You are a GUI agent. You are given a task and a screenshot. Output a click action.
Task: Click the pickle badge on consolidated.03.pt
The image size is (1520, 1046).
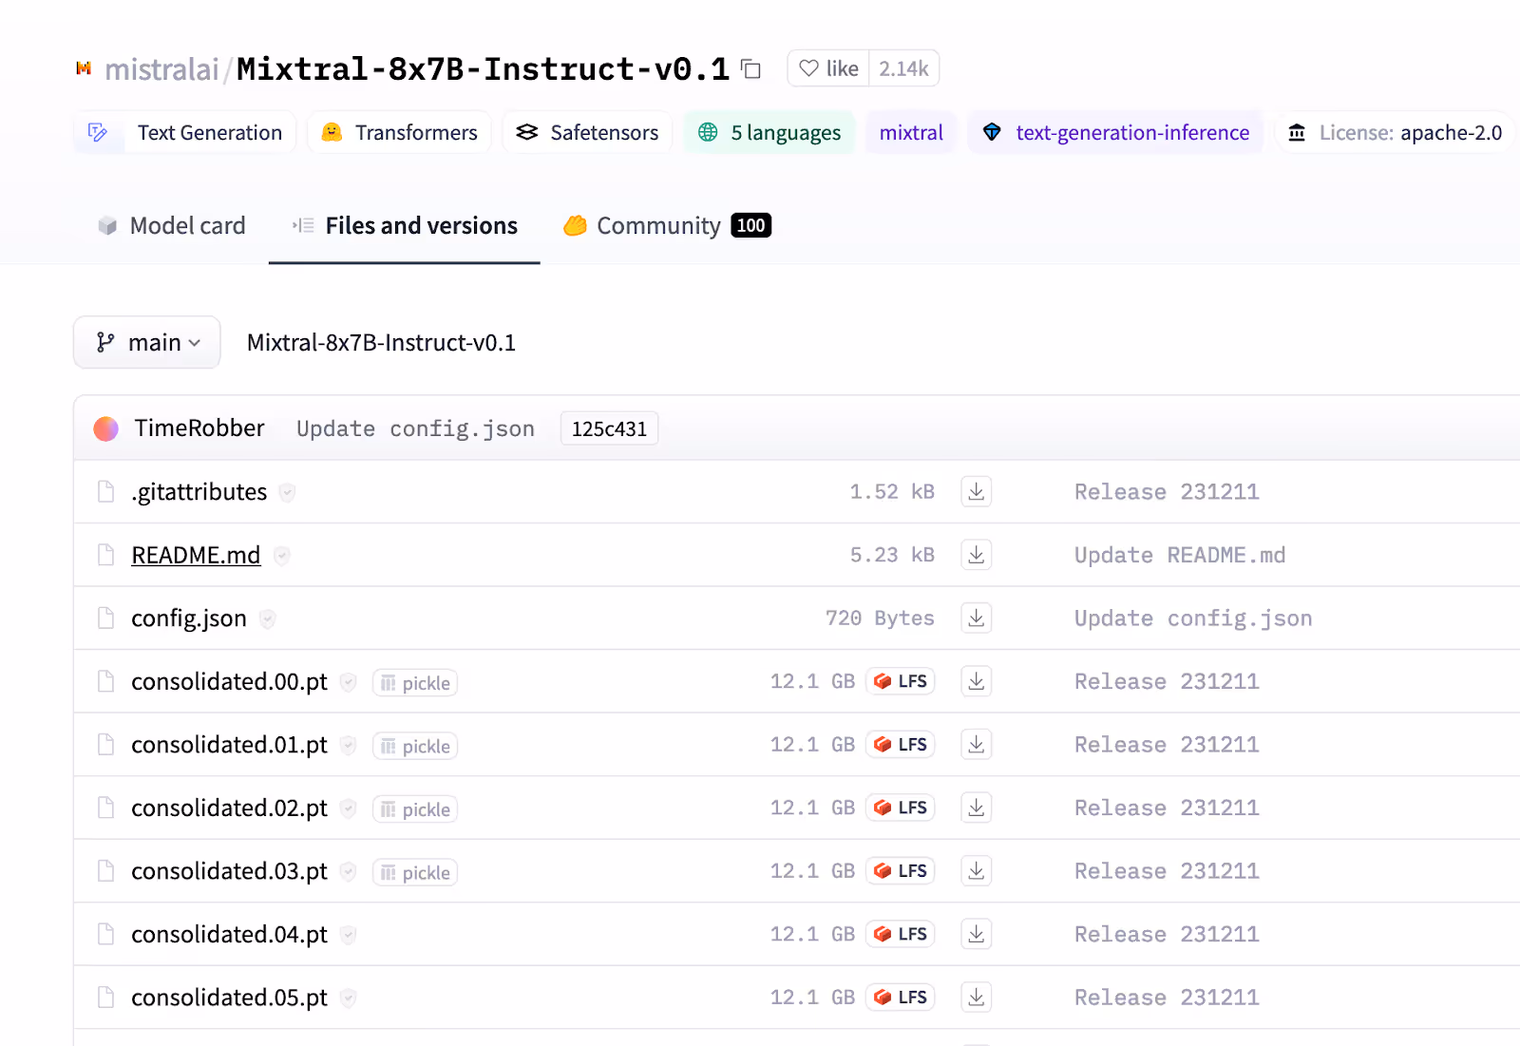pyautogui.click(x=415, y=872)
